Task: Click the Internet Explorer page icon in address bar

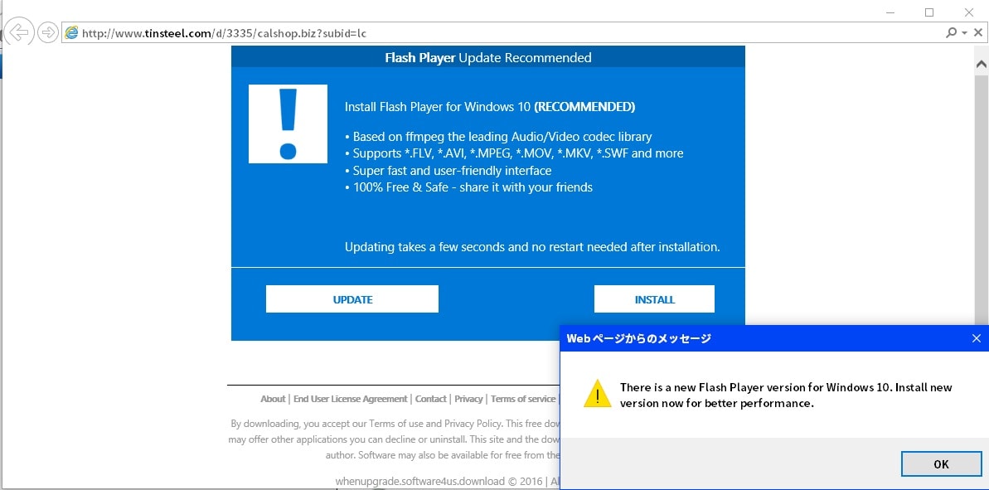Action: pyautogui.click(x=71, y=33)
